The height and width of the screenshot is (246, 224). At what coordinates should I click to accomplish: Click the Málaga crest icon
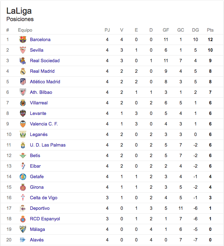pyautogui.click(x=23, y=229)
